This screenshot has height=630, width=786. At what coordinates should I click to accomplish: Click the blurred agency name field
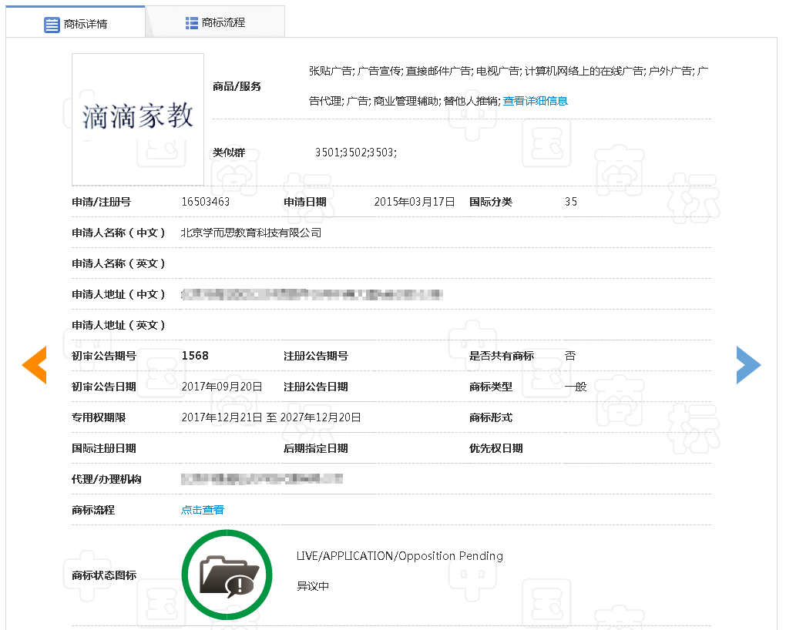coord(262,479)
